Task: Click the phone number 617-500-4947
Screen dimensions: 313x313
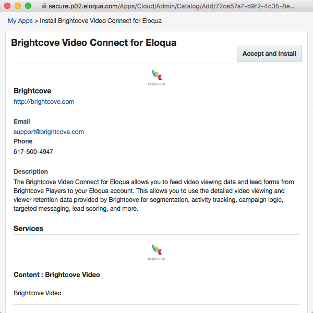Action: point(33,152)
